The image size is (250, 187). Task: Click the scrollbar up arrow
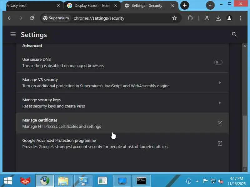[245, 46]
